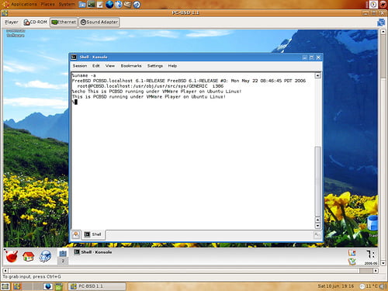Viewport: 388px width, 291px height.
Task: Switch to virtual desktop 2 in pager
Action: click(x=63, y=261)
